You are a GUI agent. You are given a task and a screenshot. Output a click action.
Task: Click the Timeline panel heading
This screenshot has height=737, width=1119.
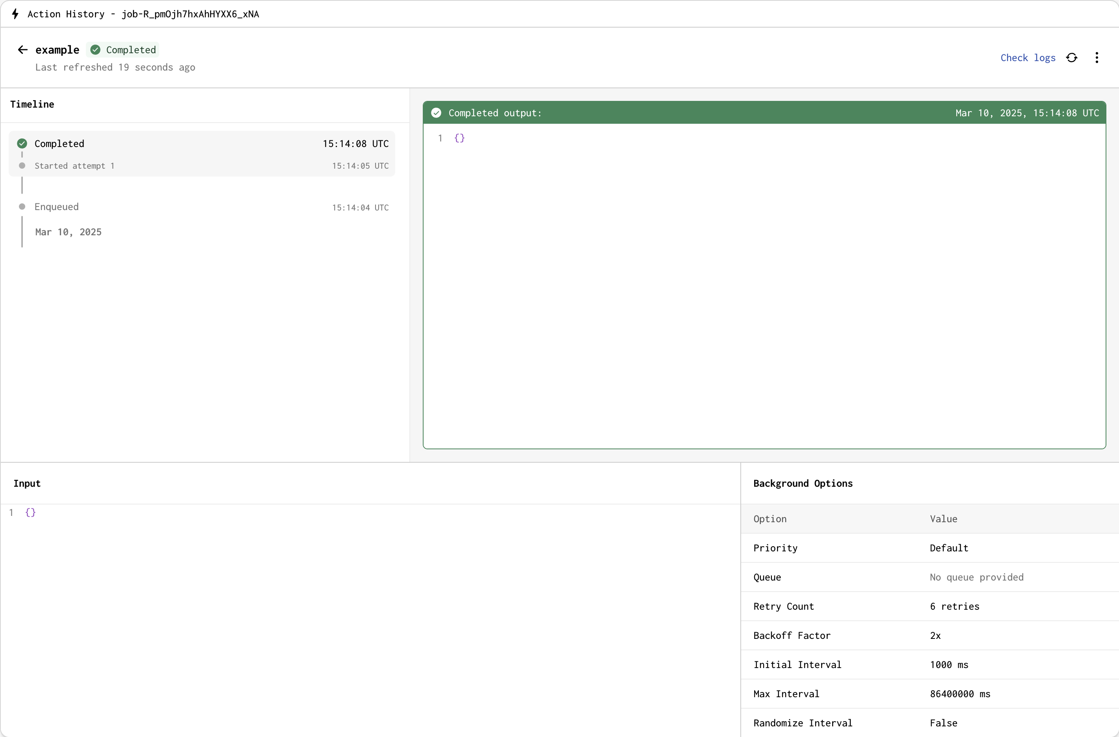32,104
